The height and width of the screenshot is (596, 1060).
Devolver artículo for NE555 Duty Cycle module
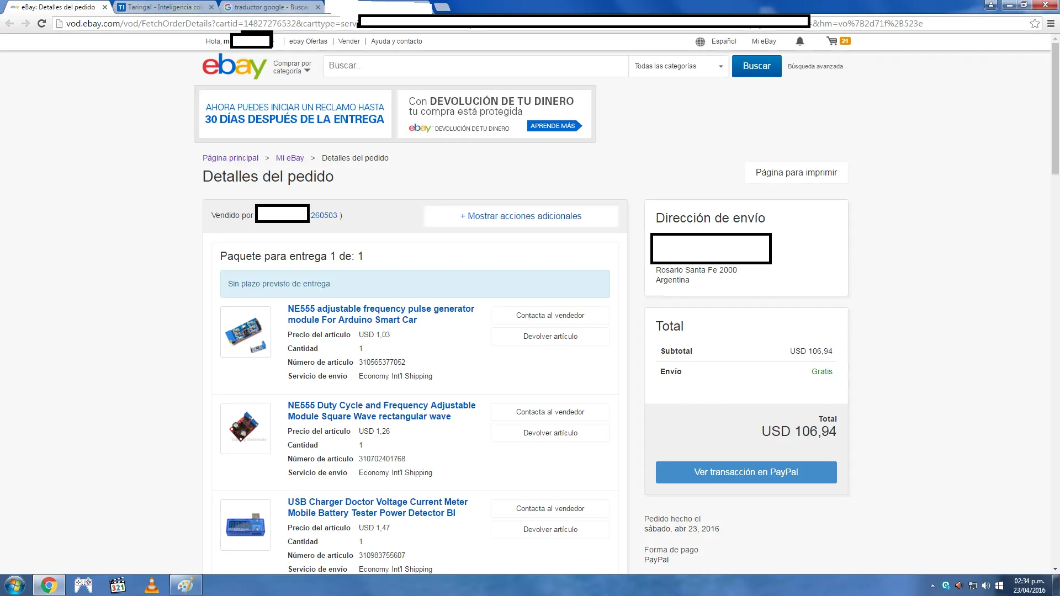click(550, 433)
